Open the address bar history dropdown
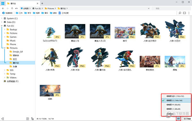 point(148,8)
